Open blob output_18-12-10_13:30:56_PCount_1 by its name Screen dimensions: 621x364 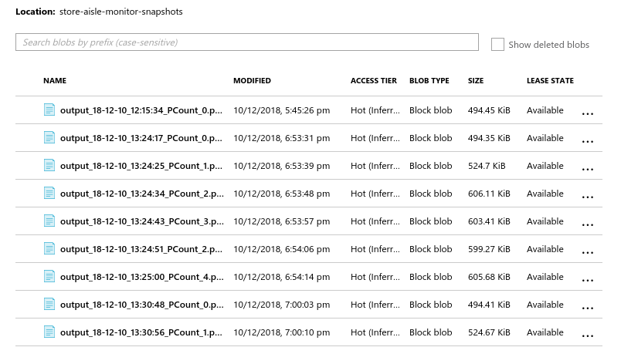click(x=141, y=332)
